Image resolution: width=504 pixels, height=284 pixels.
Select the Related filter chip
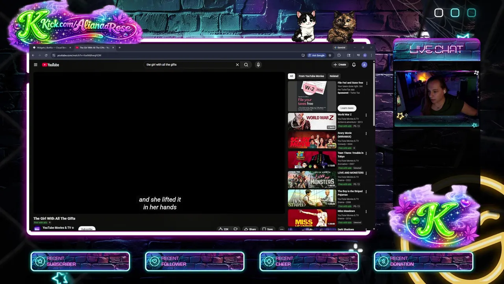tap(334, 76)
